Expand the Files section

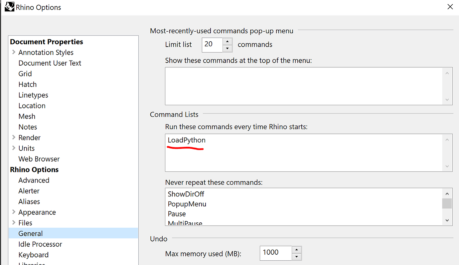click(13, 223)
